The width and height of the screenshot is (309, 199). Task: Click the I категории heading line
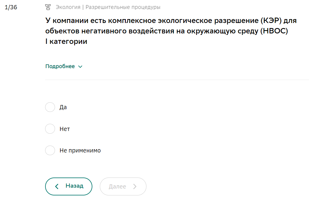click(x=66, y=41)
